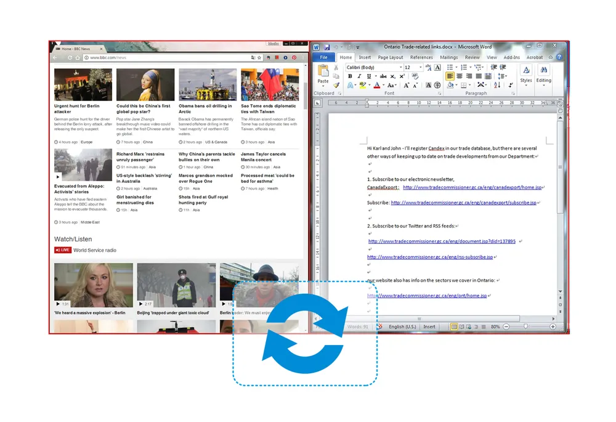Switch to the References ribbon tab
This screenshot has height=422, width=616.
tap(421, 57)
